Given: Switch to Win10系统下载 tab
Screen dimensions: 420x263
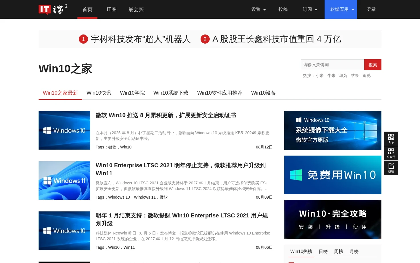Looking at the screenshot, I should click(x=171, y=93).
